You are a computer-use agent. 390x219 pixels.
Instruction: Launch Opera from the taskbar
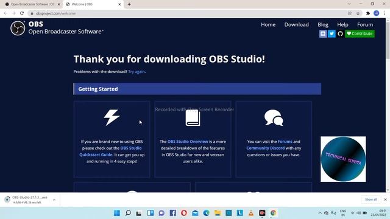click(184, 213)
